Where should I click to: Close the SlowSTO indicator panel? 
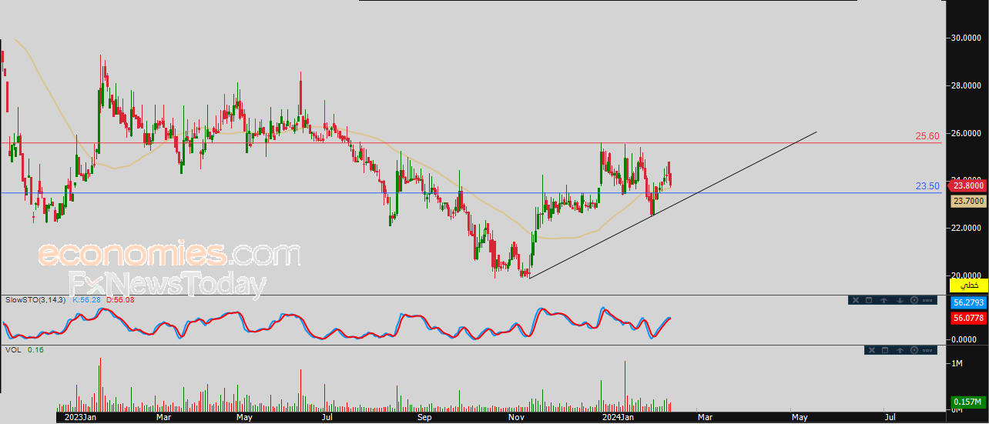point(856,300)
